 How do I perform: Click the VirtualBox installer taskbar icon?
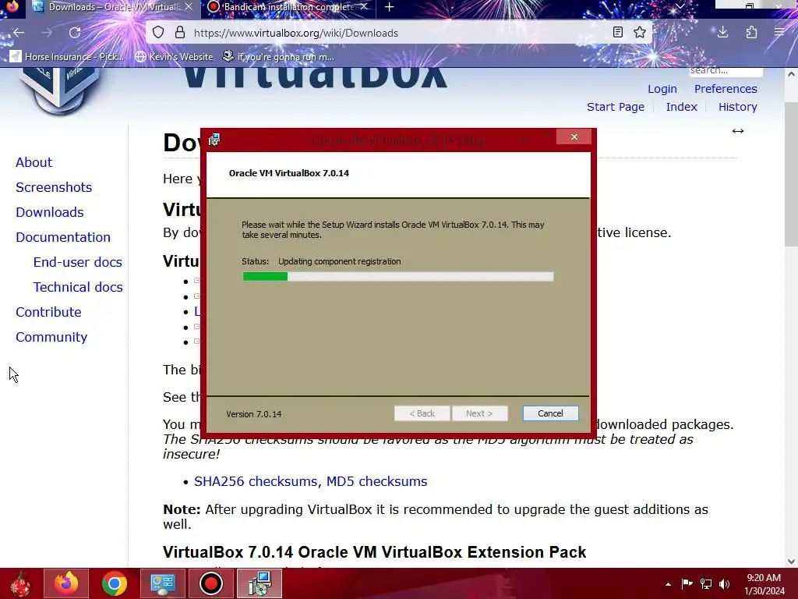(x=260, y=583)
